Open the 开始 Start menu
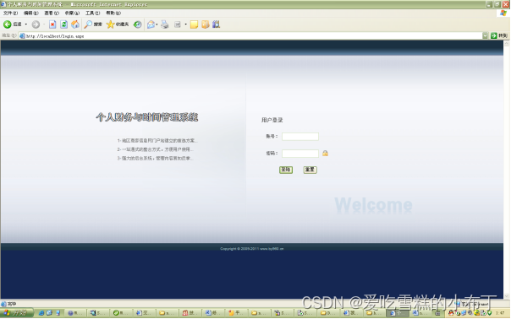Viewport: 511px width, 319px height. (17, 313)
